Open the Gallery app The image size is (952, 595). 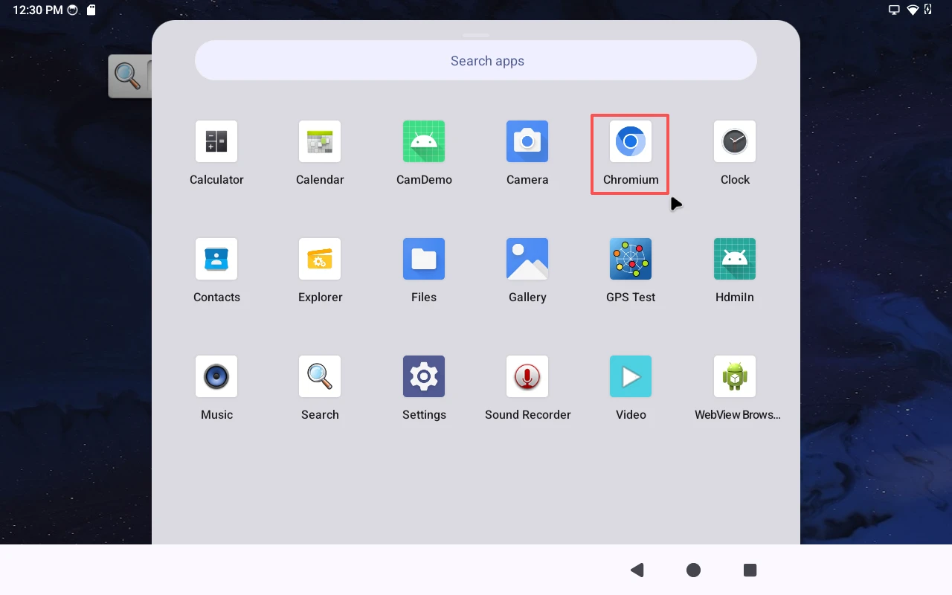527,259
